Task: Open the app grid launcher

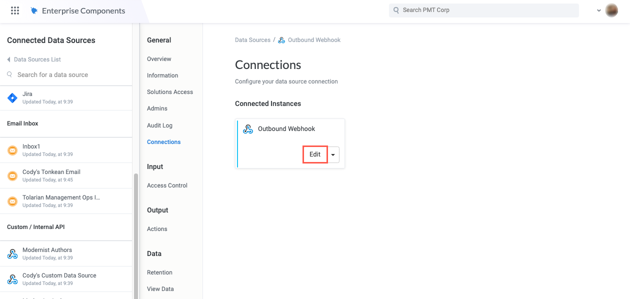Action: coord(14,10)
